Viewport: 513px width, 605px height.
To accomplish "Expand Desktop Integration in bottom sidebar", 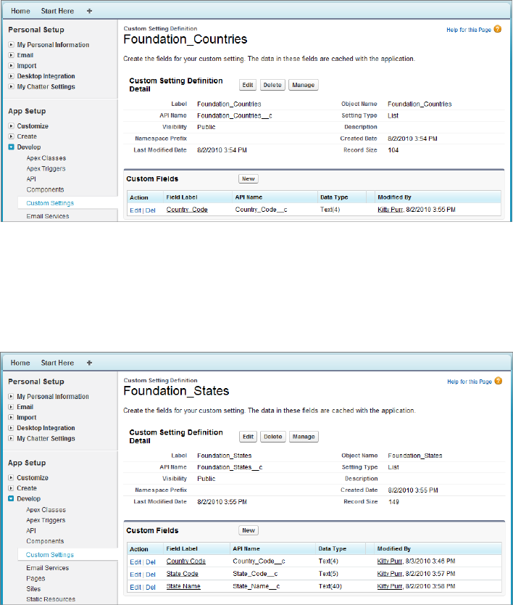I will pyautogui.click(x=11, y=428).
